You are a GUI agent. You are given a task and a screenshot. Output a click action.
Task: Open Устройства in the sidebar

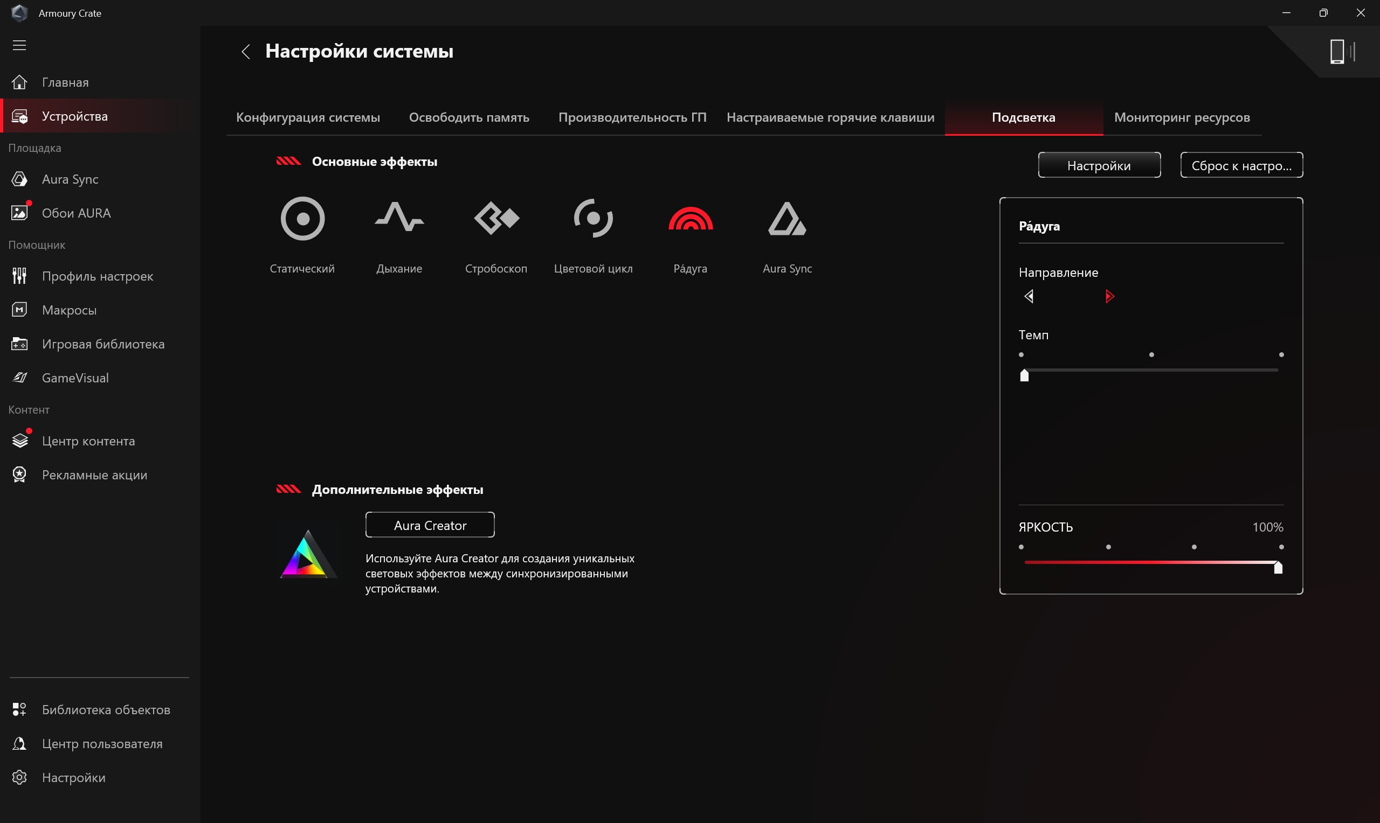click(100, 116)
